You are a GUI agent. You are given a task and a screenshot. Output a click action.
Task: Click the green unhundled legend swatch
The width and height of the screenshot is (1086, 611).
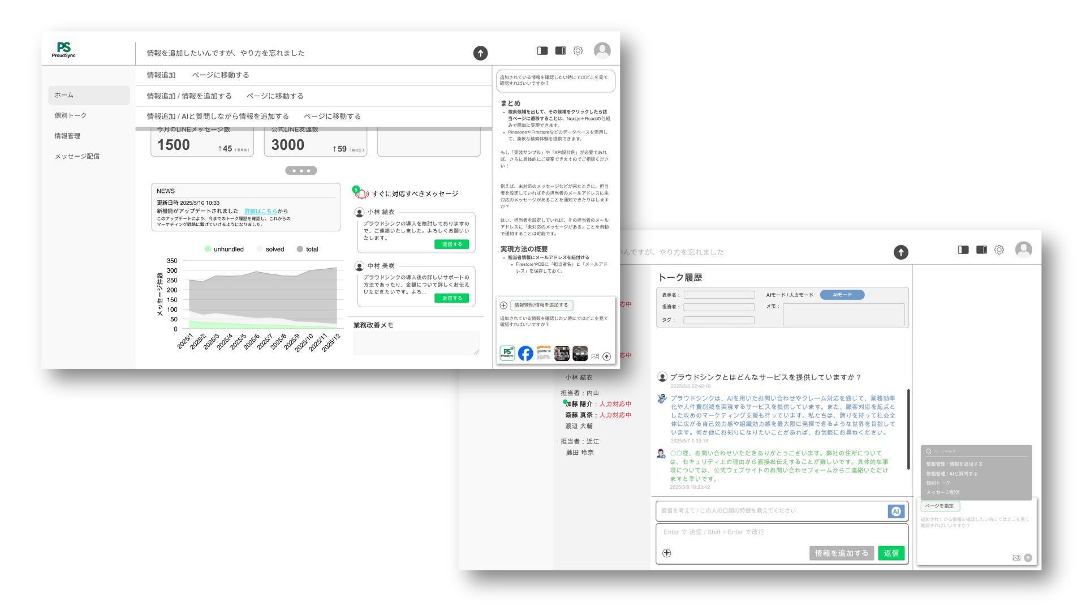pos(208,249)
